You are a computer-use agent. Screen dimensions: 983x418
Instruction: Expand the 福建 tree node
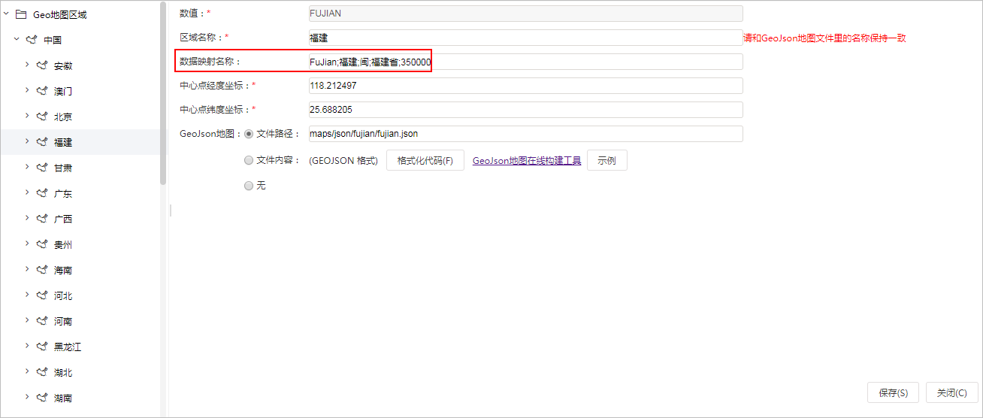[x=27, y=141]
